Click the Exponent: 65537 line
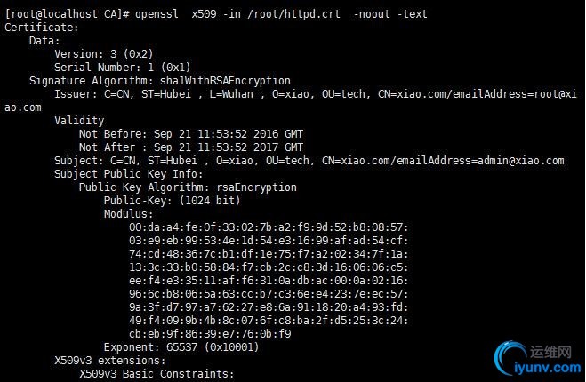The height and width of the screenshot is (382, 586). (181, 347)
